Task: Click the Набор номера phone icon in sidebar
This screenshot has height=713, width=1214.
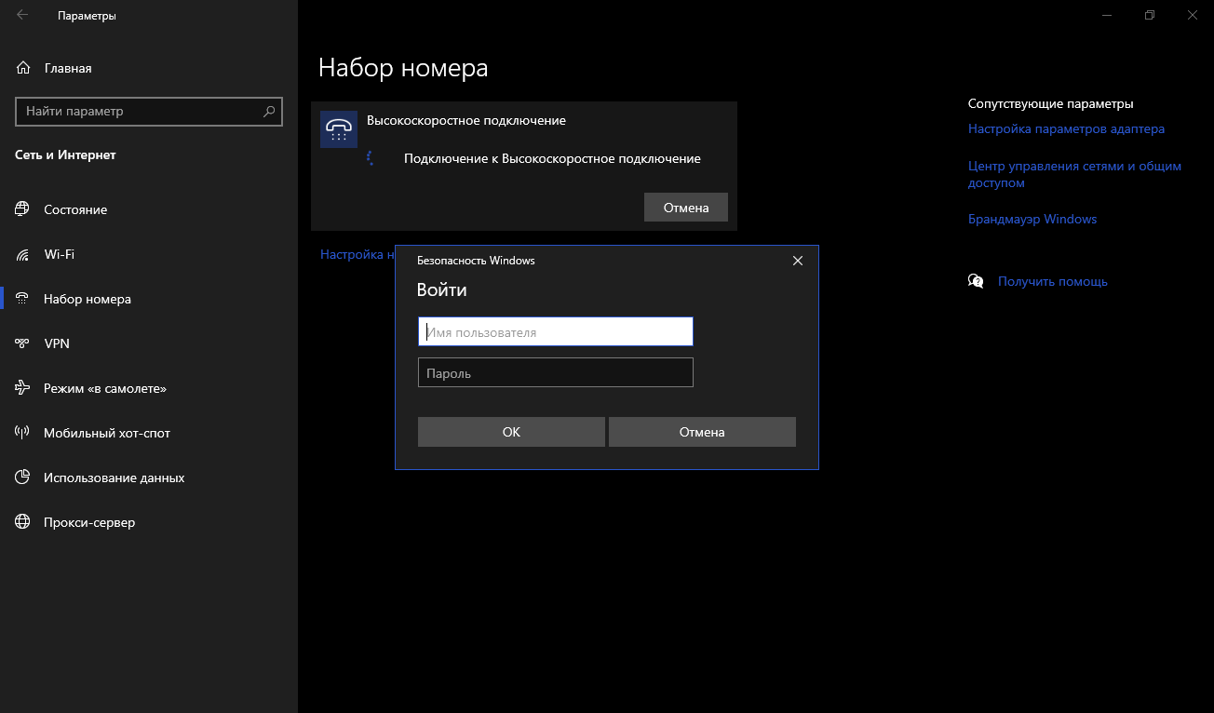Action: pos(23,299)
